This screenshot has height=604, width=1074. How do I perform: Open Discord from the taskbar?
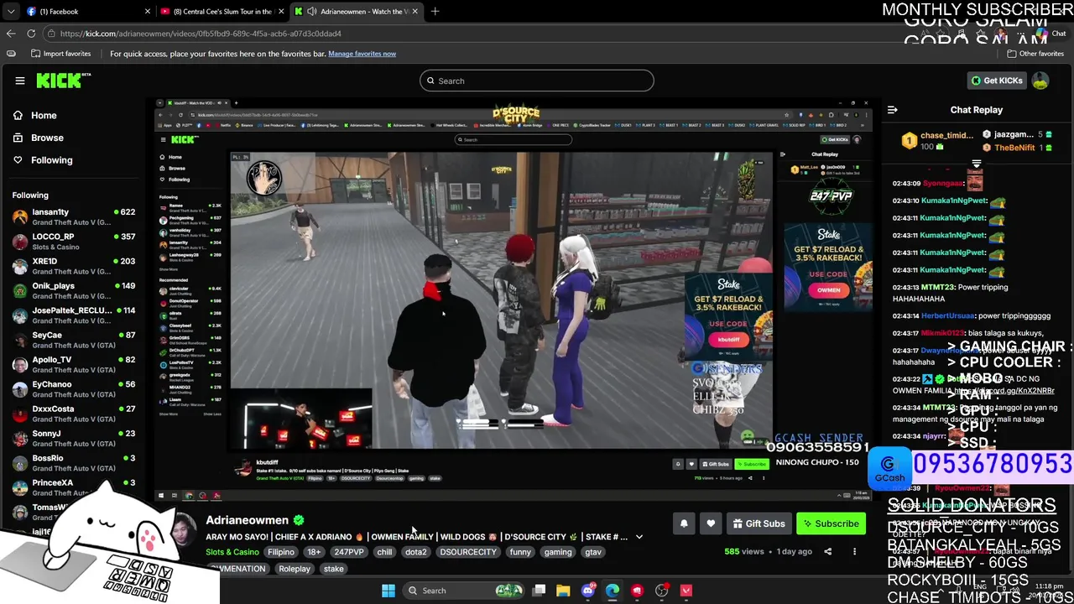588,591
